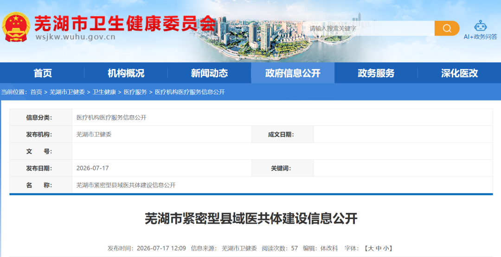Click 卫生健康 breadcrumb link

104,92
